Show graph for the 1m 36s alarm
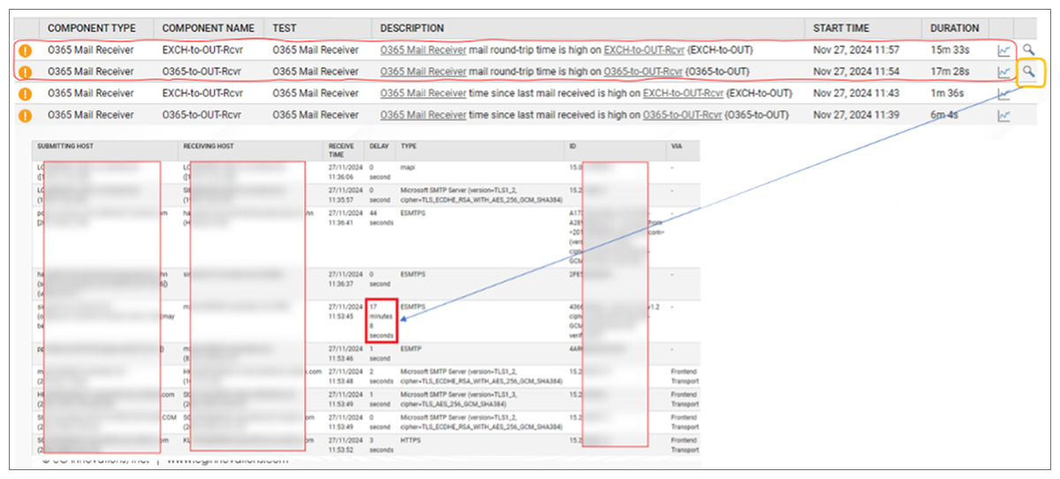The height and width of the screenshot is (479, 1060). click(1003, 94)
